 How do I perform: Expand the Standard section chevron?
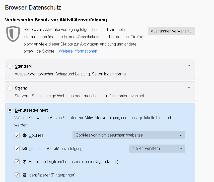click(x=189, y=66)
